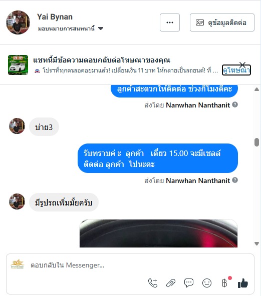The image size is (261, 296).
Task: Attach a file using the paperclip icon
Action: pos(171,283)
